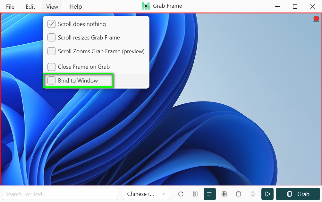Check Scroll Zooms Grab Frame (preview)
This screenshot has height=202, width=322.
(52, 51)
